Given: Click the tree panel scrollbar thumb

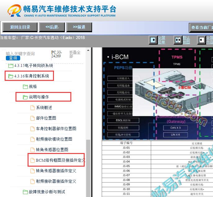Looking at the screenshot, I should coord(88,168).
